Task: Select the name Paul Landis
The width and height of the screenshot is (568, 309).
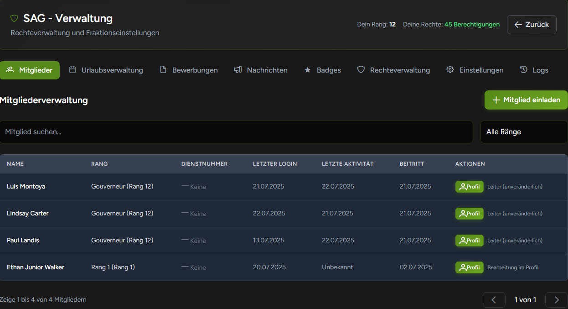Action: 23,241
